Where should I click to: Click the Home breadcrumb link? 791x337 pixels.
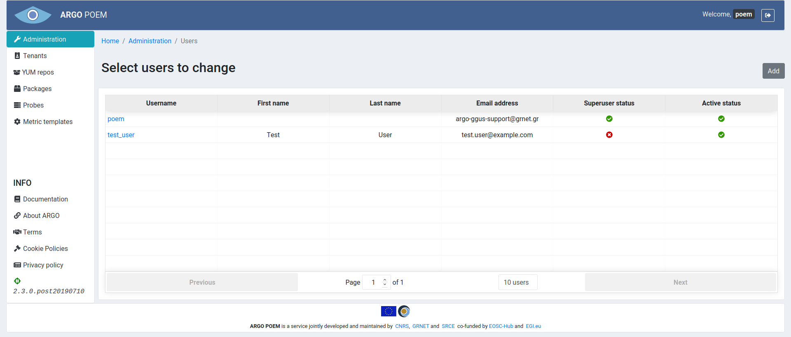[x=110, y=41]
